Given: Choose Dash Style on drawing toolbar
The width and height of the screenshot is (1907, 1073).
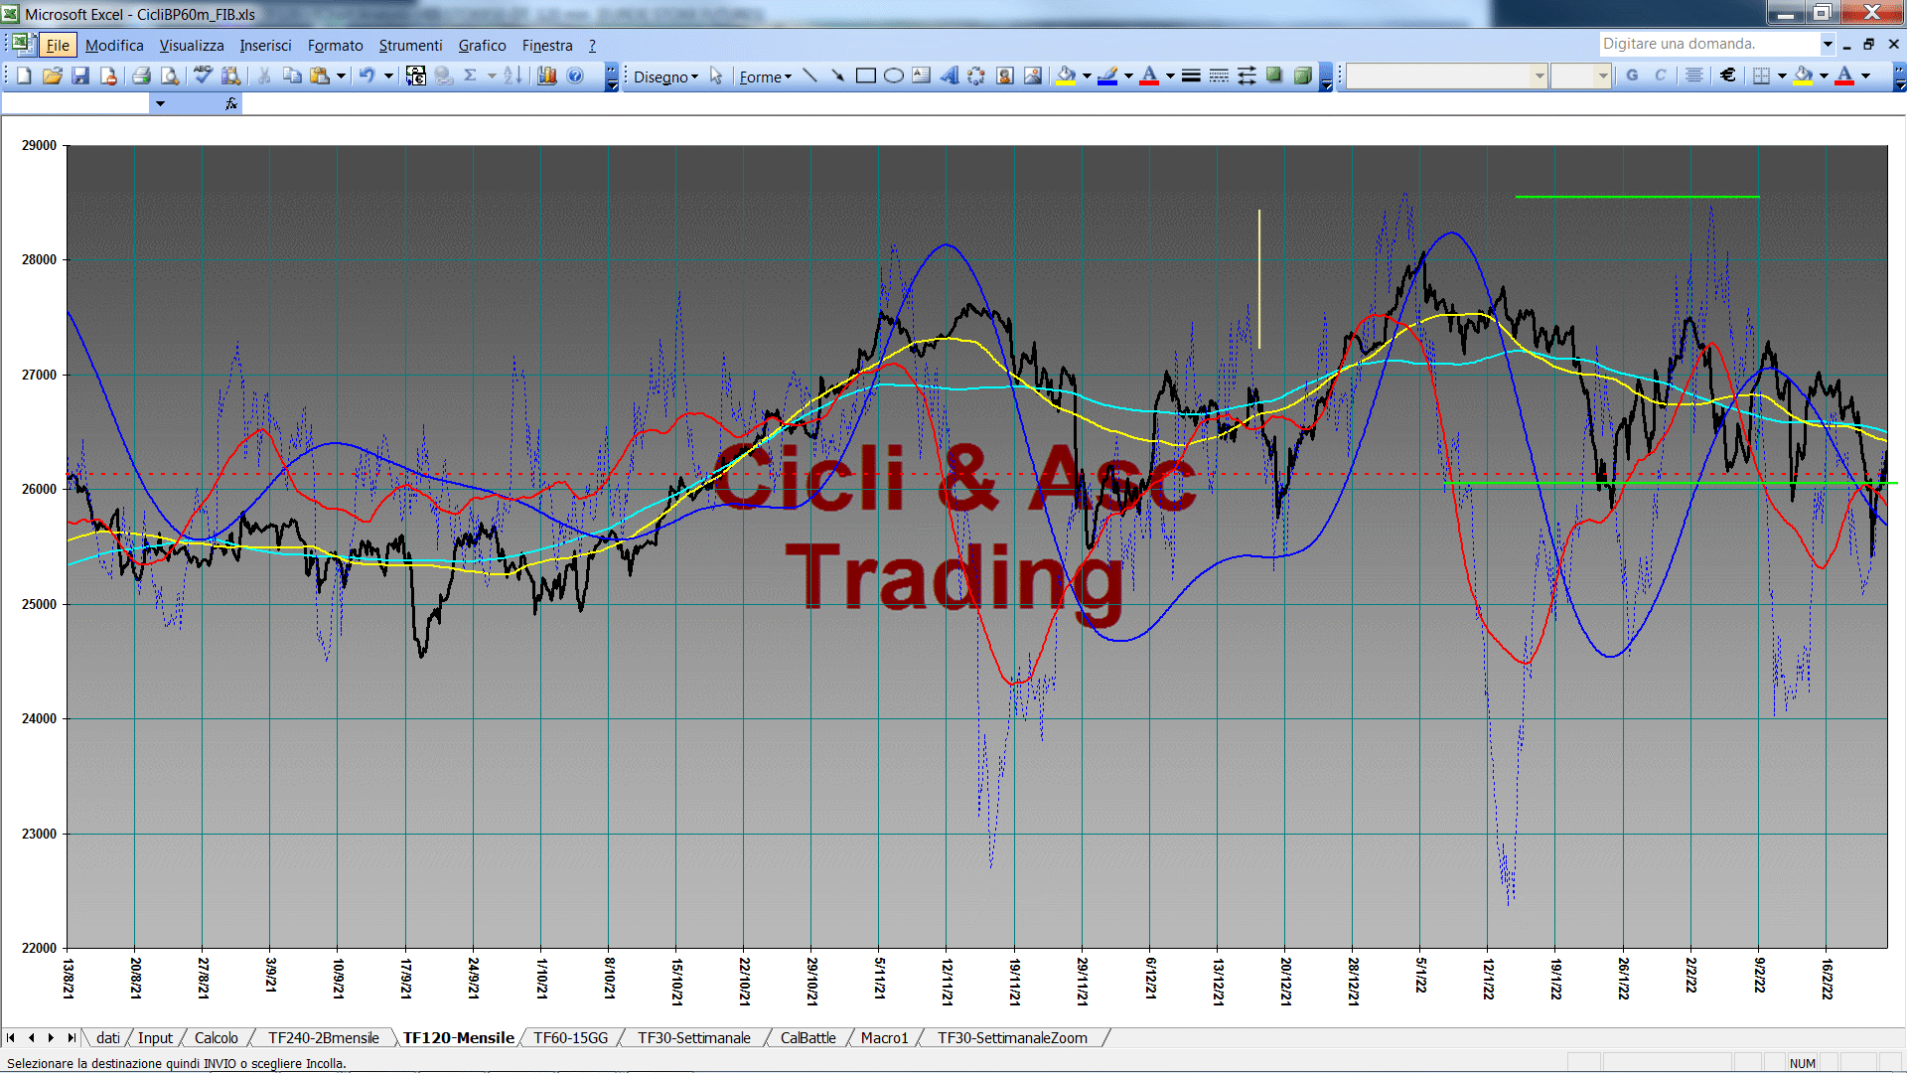Looking at the screenshot, I should (1219, 76).
